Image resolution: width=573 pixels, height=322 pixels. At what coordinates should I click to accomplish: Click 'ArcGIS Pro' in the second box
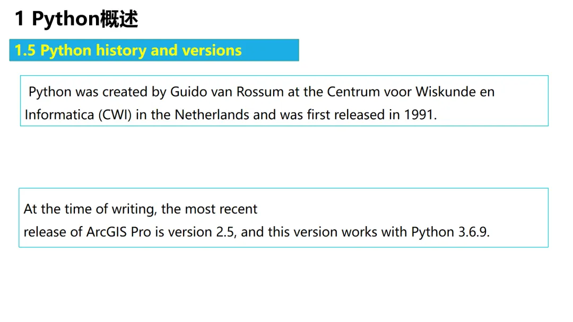pyautogui.click(x=118, y=232)
